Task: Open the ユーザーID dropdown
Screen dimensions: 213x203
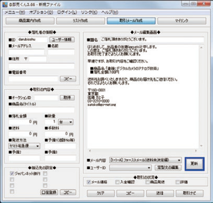Action: point(130,167)
